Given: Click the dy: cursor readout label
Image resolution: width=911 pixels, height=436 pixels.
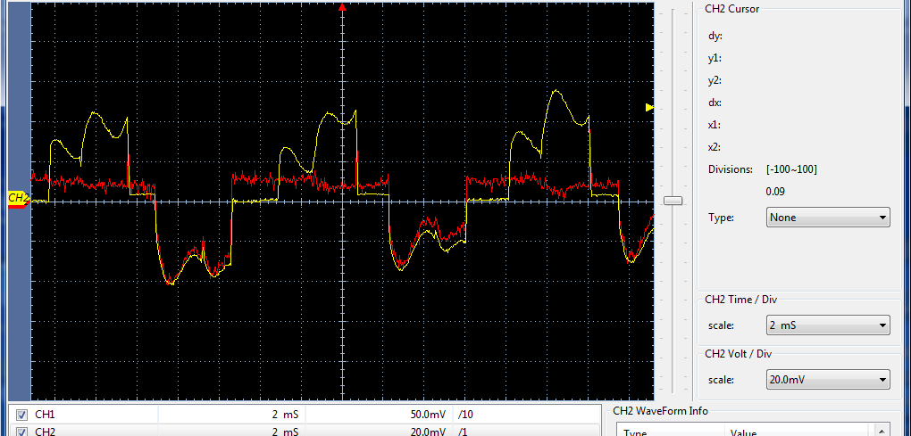Looking at the screenshot, I should pyautogui.click(x=715, y=36).
